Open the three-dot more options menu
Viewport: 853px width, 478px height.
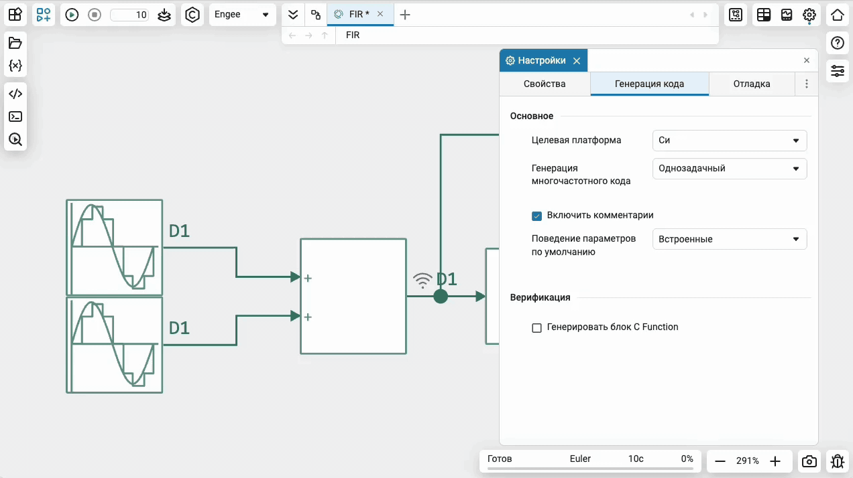[807, 84]
